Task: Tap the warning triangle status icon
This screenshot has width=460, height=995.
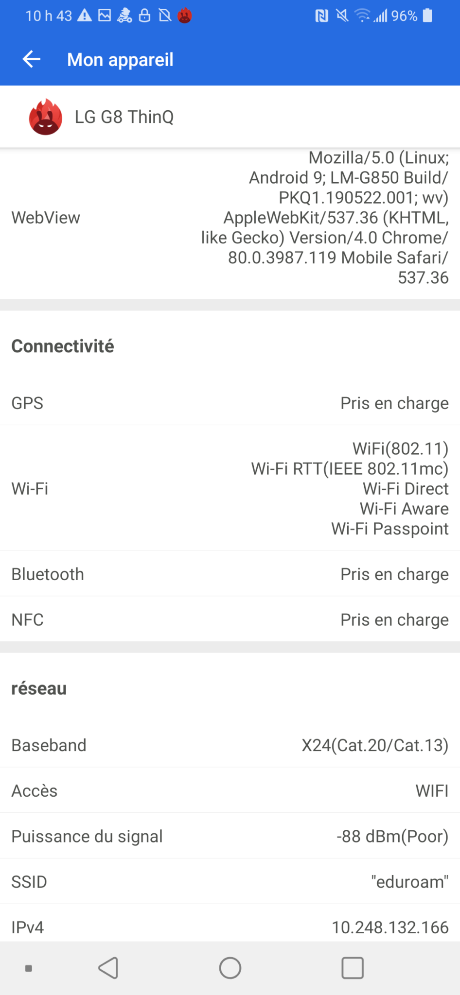Action: point(85,16)
